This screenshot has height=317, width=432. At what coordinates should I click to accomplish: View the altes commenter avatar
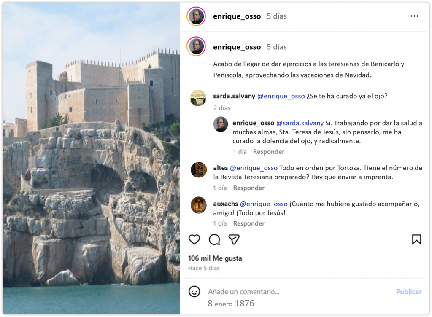pos(199,170)
